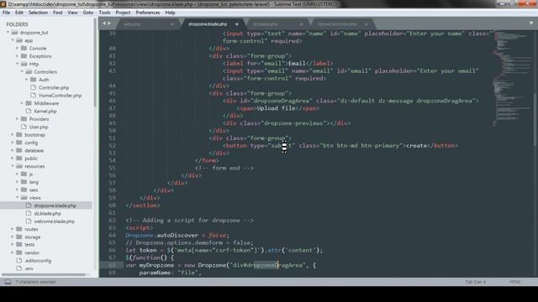Expand the Middleware folder arrow
Screen dimensions: 538x302
(23, 103)
